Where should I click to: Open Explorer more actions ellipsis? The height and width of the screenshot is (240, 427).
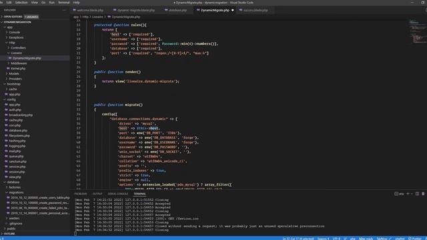[64, 10]
